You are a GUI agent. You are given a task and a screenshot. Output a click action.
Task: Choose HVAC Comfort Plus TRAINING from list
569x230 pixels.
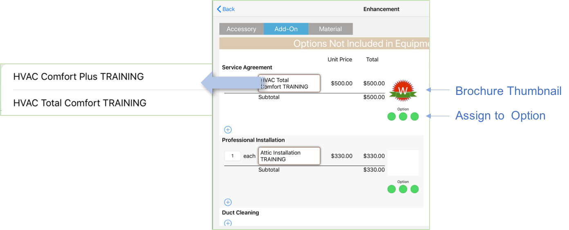78,77
